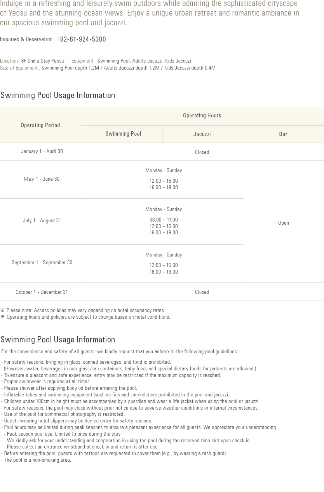Image resolution: width=324 pixels, height=492 pixels.
Task: Click the "October 1 - December 31" period cell
Action: 42,292
